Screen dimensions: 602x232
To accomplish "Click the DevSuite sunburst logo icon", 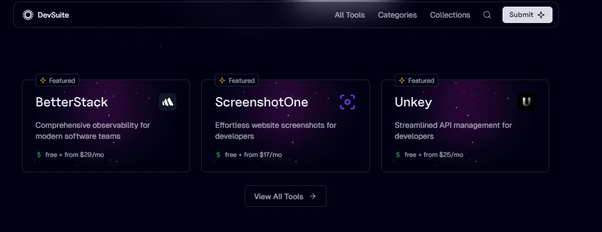I will pyautogui.click(x=28, y=15).
